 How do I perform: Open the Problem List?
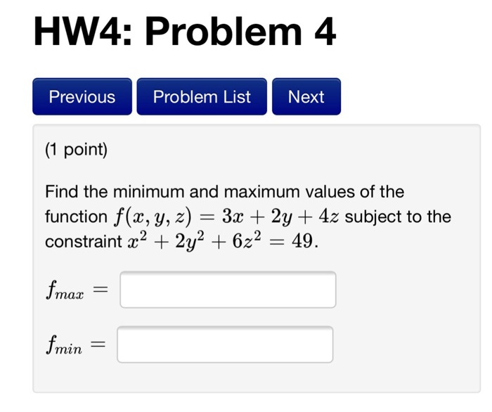coord(202,97)
